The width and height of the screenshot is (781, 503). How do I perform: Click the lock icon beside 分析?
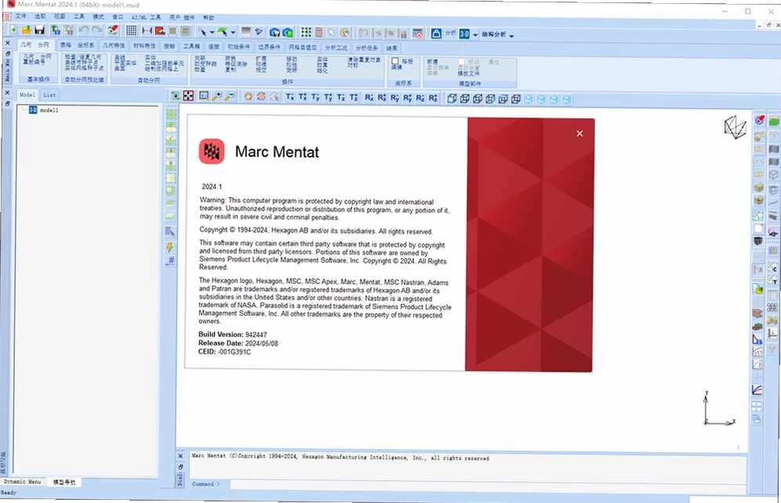click(436, 34)
